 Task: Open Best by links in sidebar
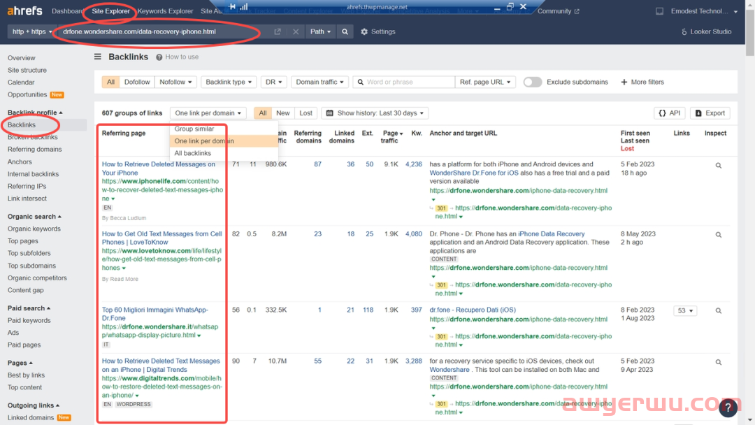[x=26, y=375]
